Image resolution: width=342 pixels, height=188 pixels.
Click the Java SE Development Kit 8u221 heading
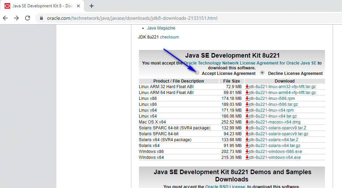232,55
